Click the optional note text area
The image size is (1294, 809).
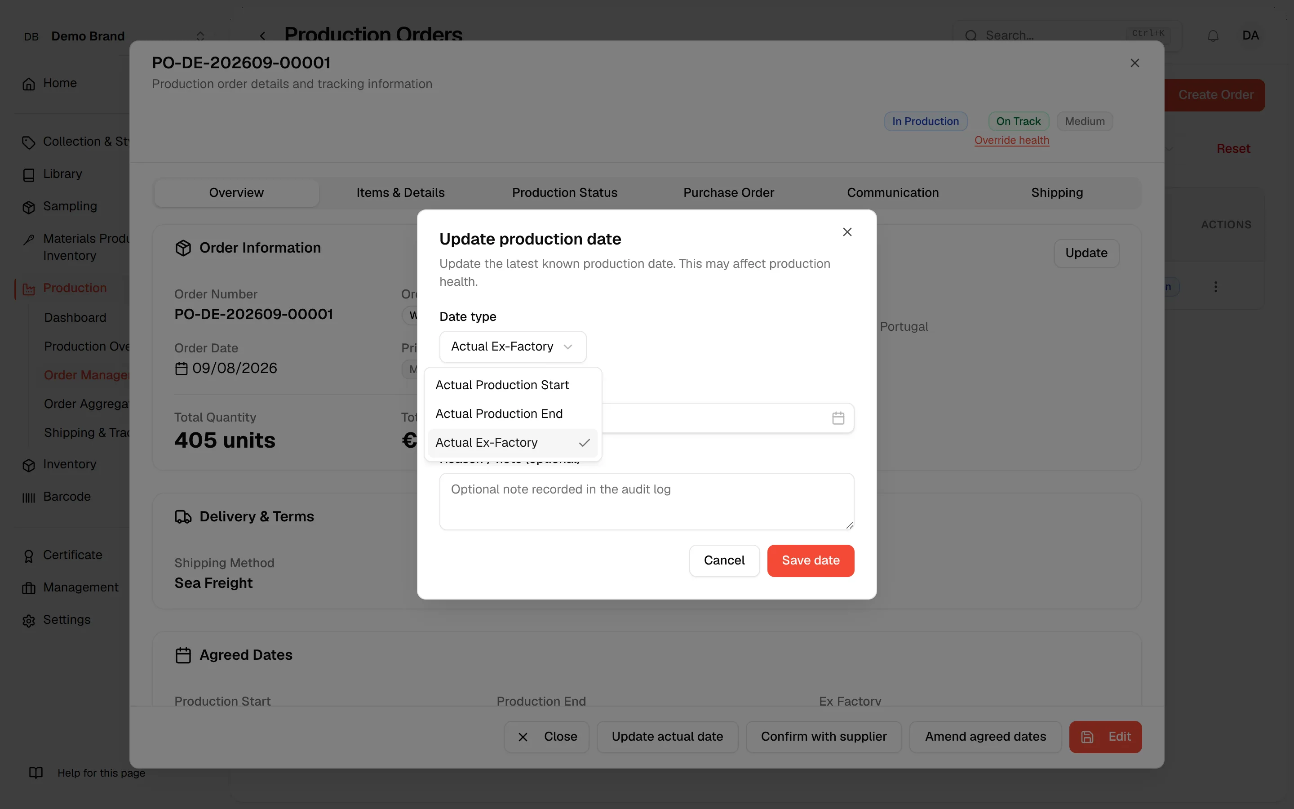[x=647, y=501]
